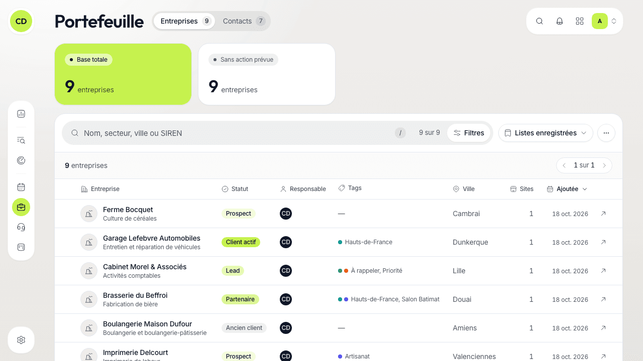Open global search magnifier in top bar

point(540,21)
